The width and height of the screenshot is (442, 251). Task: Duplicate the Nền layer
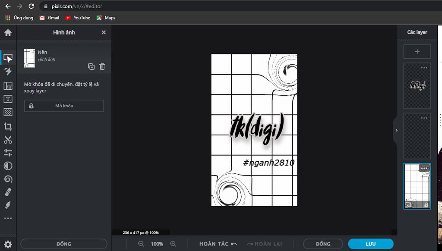pyautogui.click(x=91, y=66)
